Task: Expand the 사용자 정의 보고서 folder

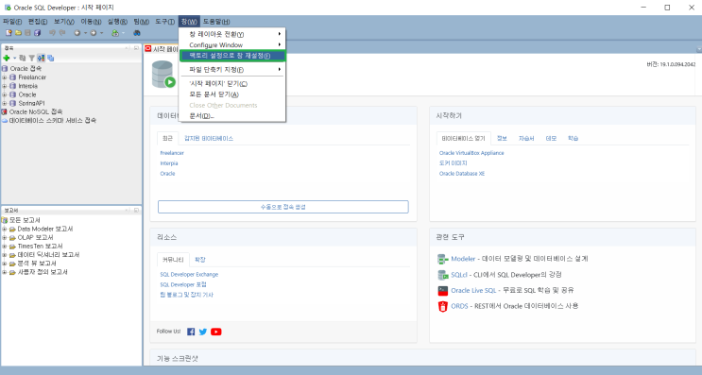Action: tap(5, 272)
